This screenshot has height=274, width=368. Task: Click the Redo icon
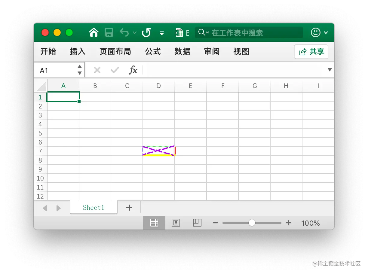[x=146, y=32]
